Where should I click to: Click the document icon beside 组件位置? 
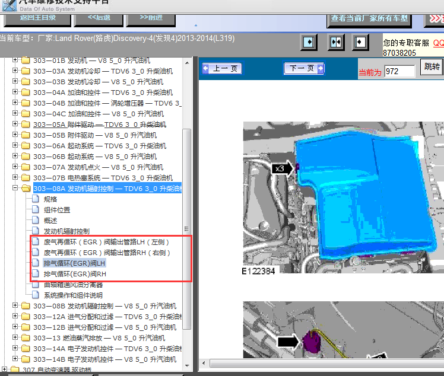point(36,209)
